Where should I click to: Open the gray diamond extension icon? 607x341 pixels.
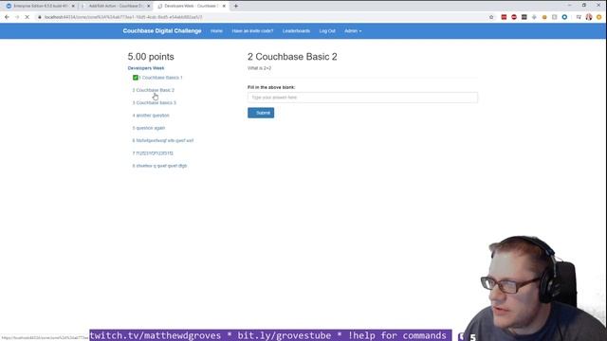click(534, 17)
